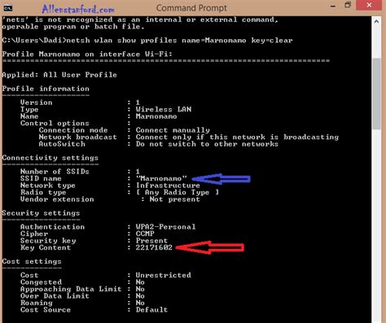Click the 'Wireless LAN' type value

[x=164, y=109]
